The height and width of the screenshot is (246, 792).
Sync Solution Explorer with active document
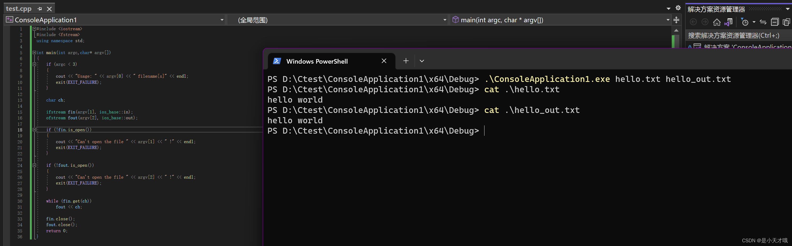tap(763, 22)
